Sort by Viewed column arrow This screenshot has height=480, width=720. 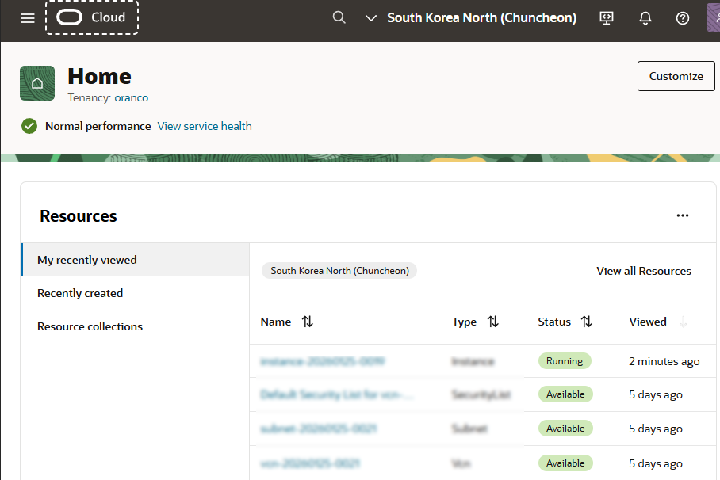coord(683,322)
